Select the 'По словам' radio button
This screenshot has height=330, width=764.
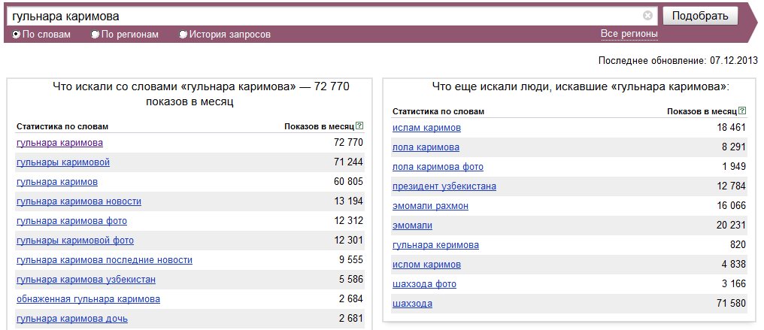point(16,35)
